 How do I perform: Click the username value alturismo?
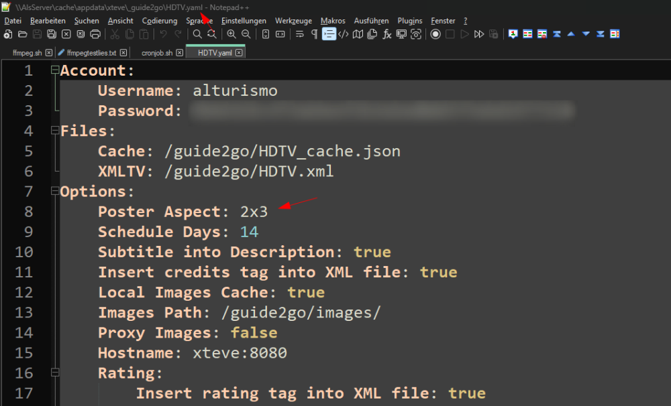(235, 90)
